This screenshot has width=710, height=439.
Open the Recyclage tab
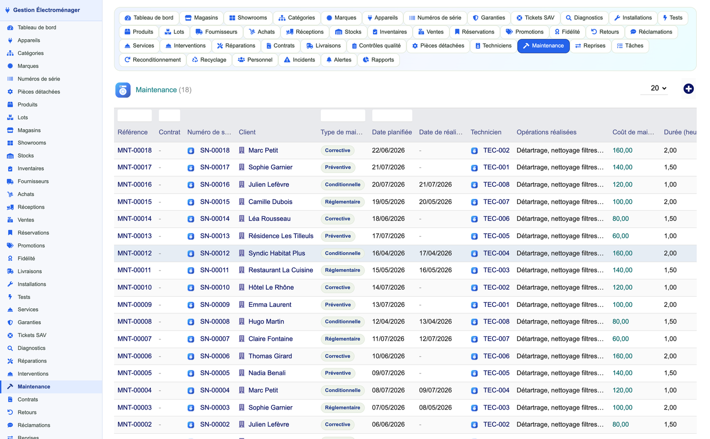pos(209,60)
